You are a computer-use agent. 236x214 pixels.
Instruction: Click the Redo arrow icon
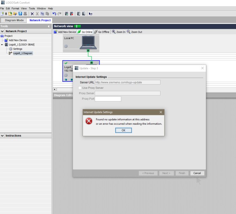(x=59, y=14)
